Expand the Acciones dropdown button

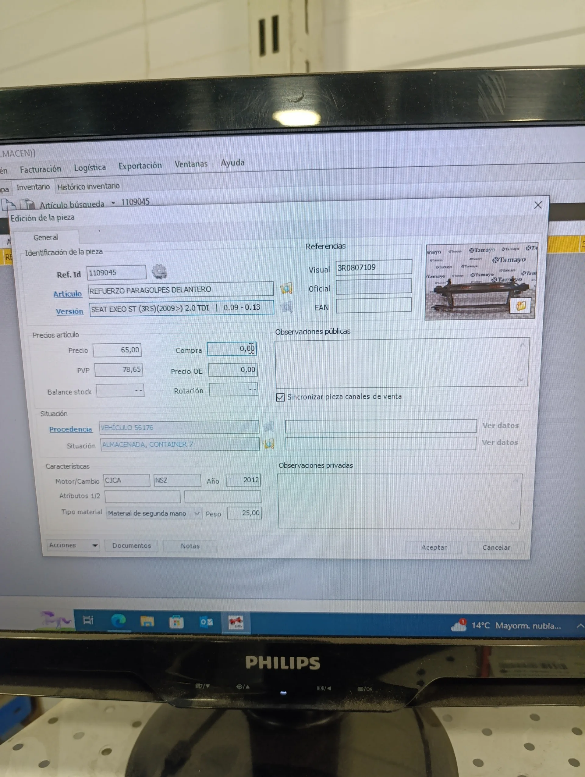click(x=73, y=545)
